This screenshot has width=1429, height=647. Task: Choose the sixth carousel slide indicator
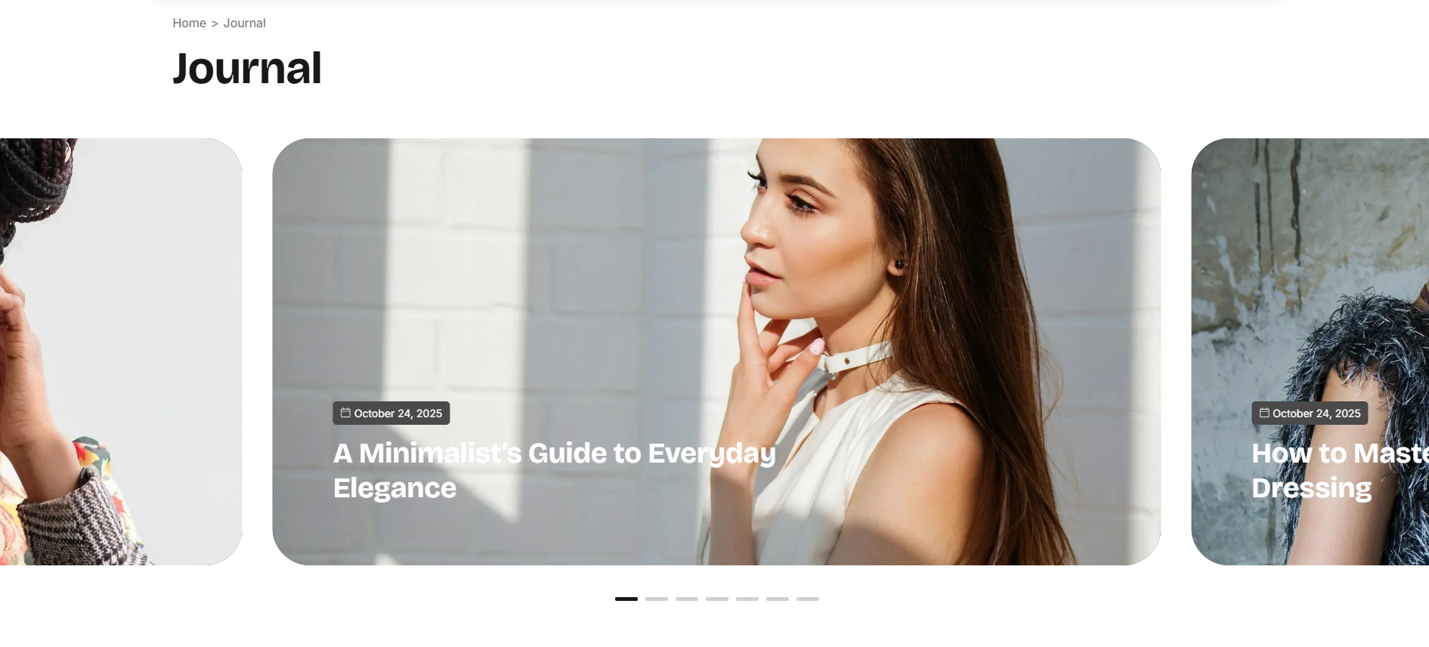(778, 599)
